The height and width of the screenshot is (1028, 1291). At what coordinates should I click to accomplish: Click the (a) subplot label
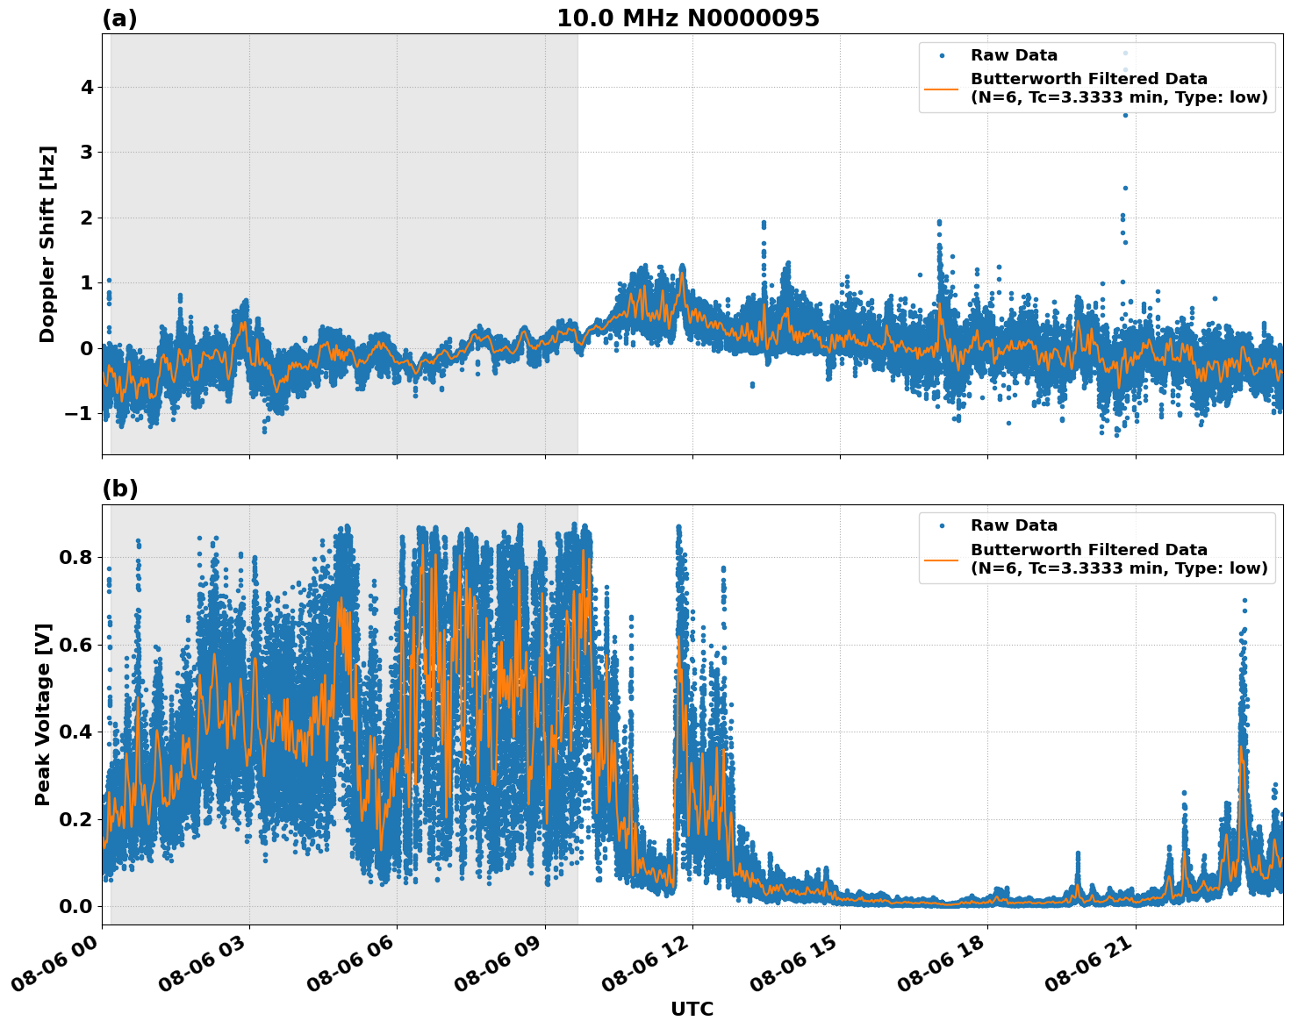point(118,16)
